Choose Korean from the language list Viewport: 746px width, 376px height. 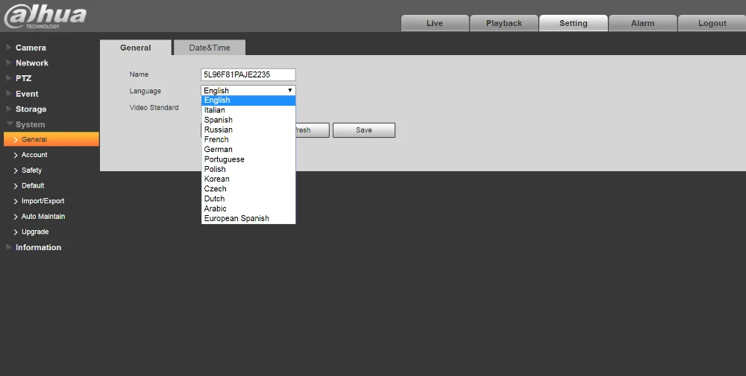click(248, 179)
